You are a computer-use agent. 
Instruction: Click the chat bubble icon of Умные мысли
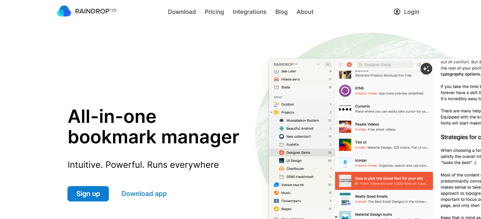click(276, 185)
